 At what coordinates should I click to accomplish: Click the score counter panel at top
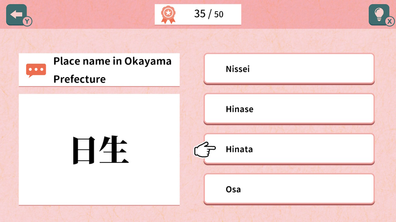[198, 14]
